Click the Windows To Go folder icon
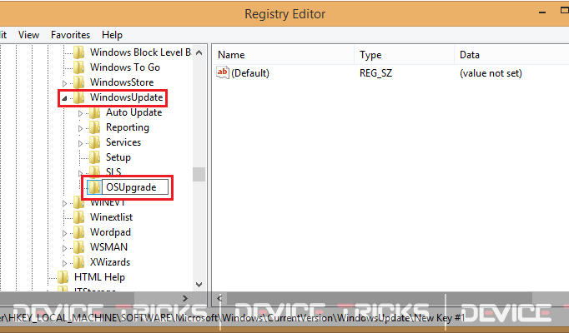Viewport: 569px width, 333px height. click(x=78, y=67)
